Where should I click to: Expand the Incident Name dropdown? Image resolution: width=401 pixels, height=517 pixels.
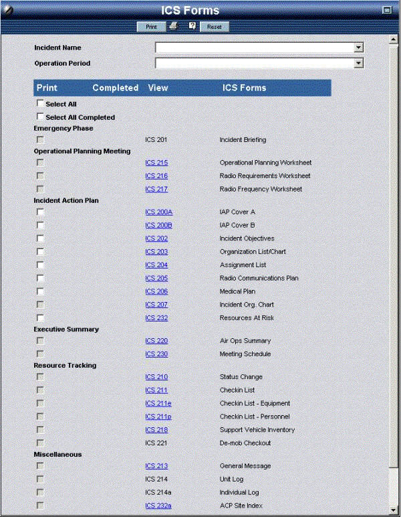tap(359, 48)
